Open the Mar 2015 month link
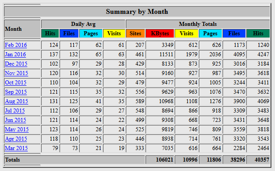 tap(16, 148)
